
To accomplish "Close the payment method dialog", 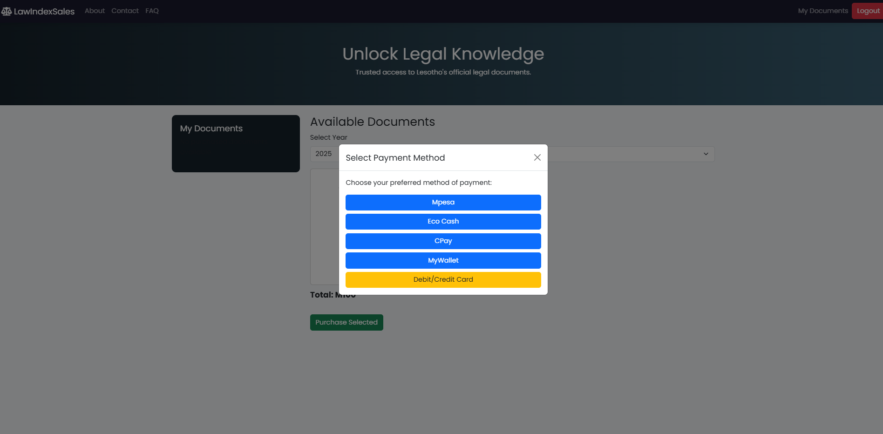I will (537, 157).
